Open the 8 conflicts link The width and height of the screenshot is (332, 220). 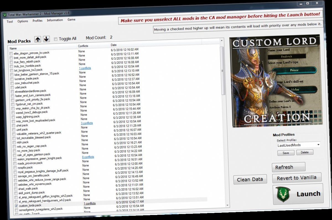click(88, 157)
